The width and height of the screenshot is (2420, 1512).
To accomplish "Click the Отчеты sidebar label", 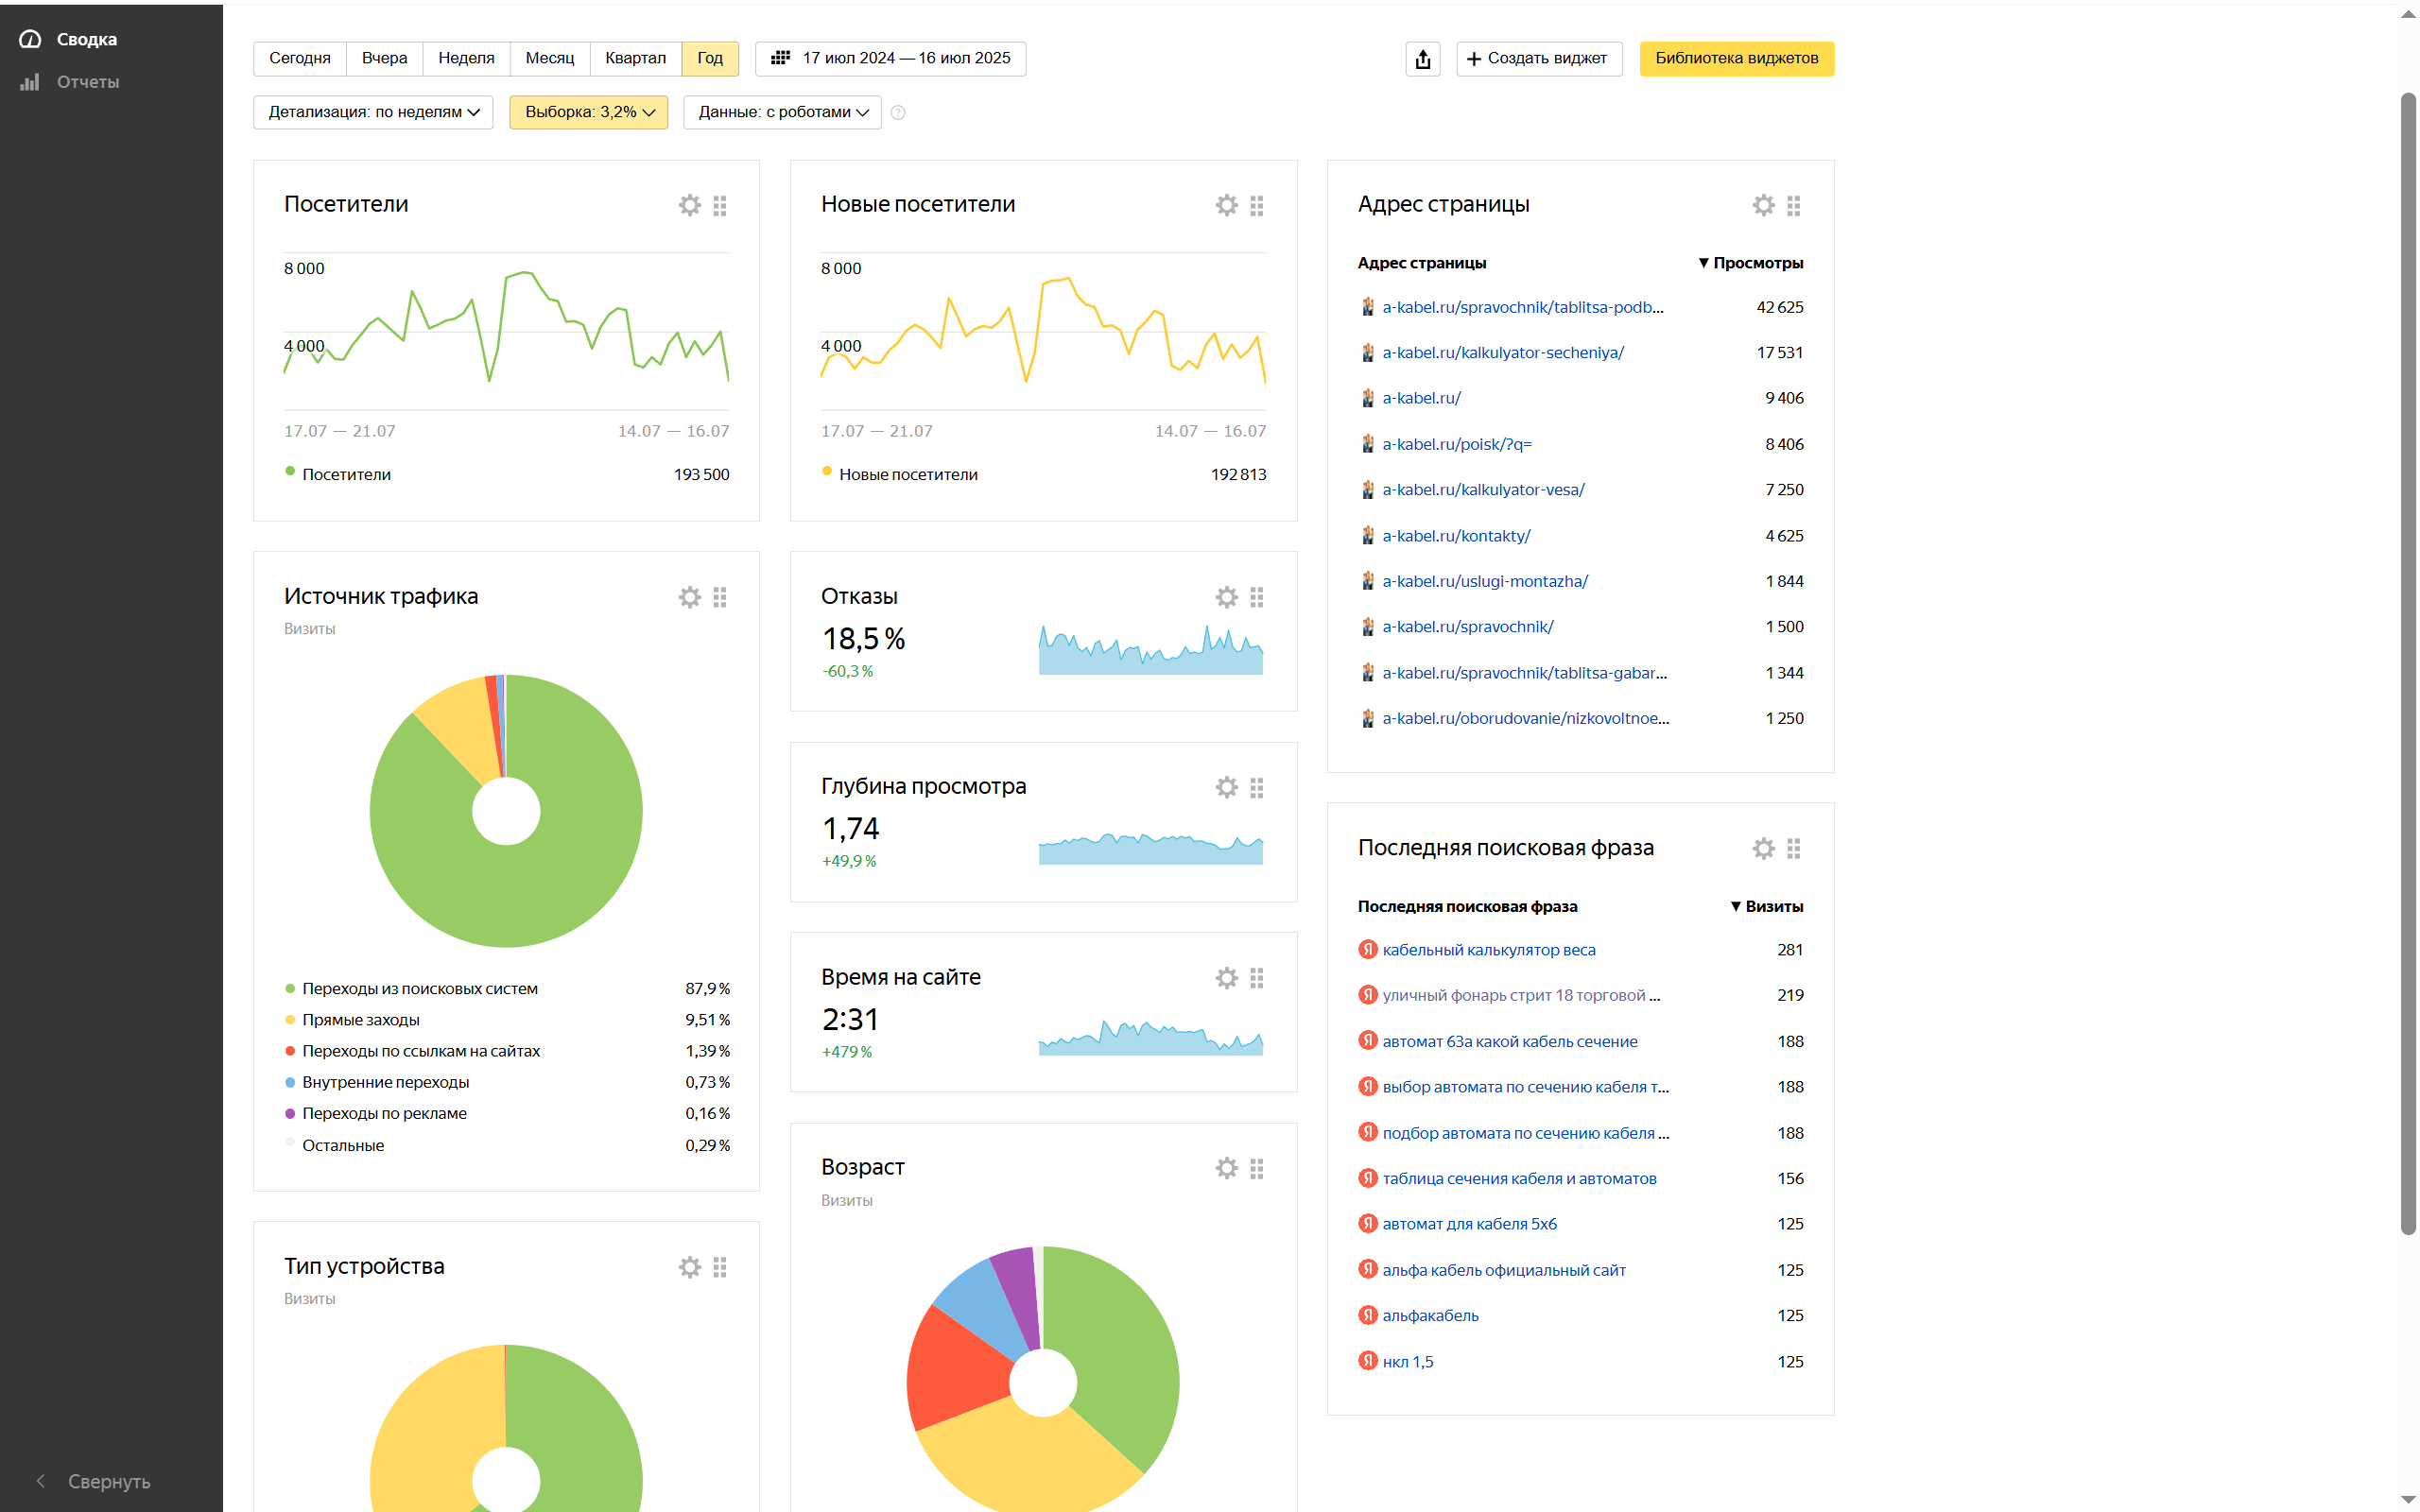I will point(88,82).
